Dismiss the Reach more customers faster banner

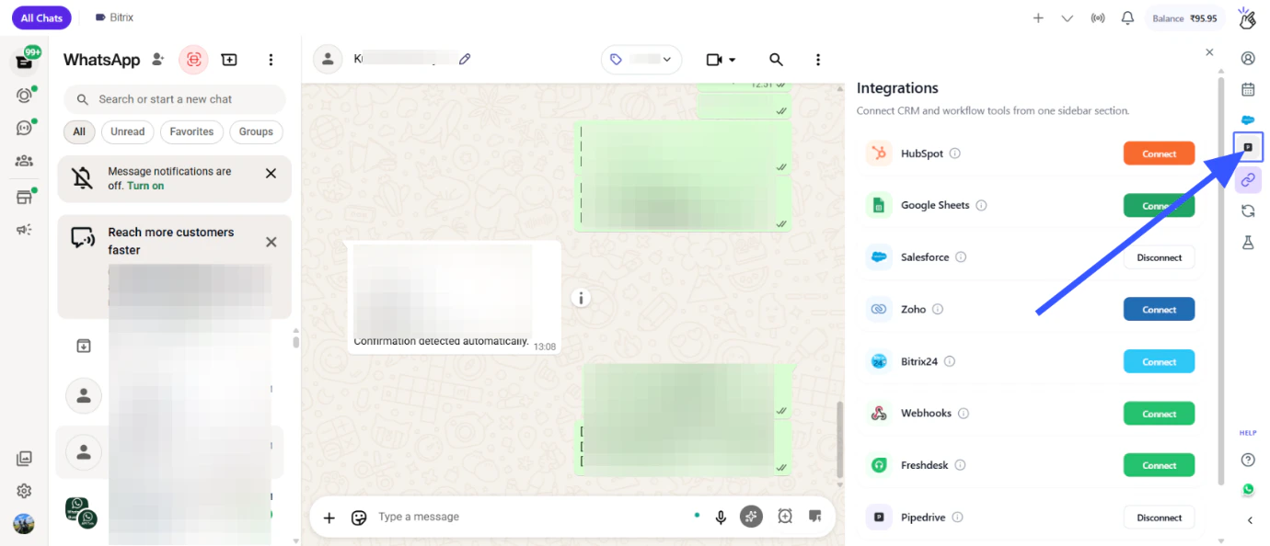(271, 242)
